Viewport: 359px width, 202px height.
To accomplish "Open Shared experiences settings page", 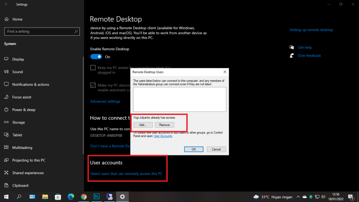I will [x=28, y=173].
